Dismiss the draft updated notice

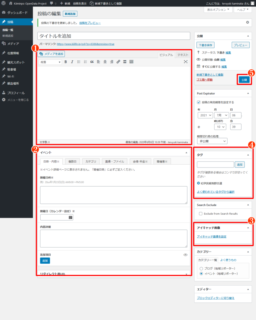[x=248, y=22]
